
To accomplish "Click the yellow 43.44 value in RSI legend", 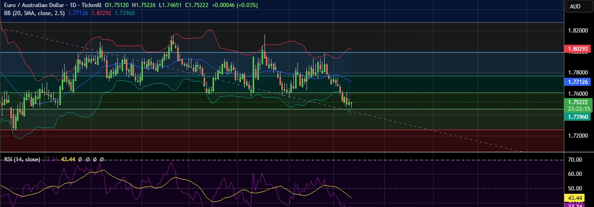I will (x=68, y=159).
